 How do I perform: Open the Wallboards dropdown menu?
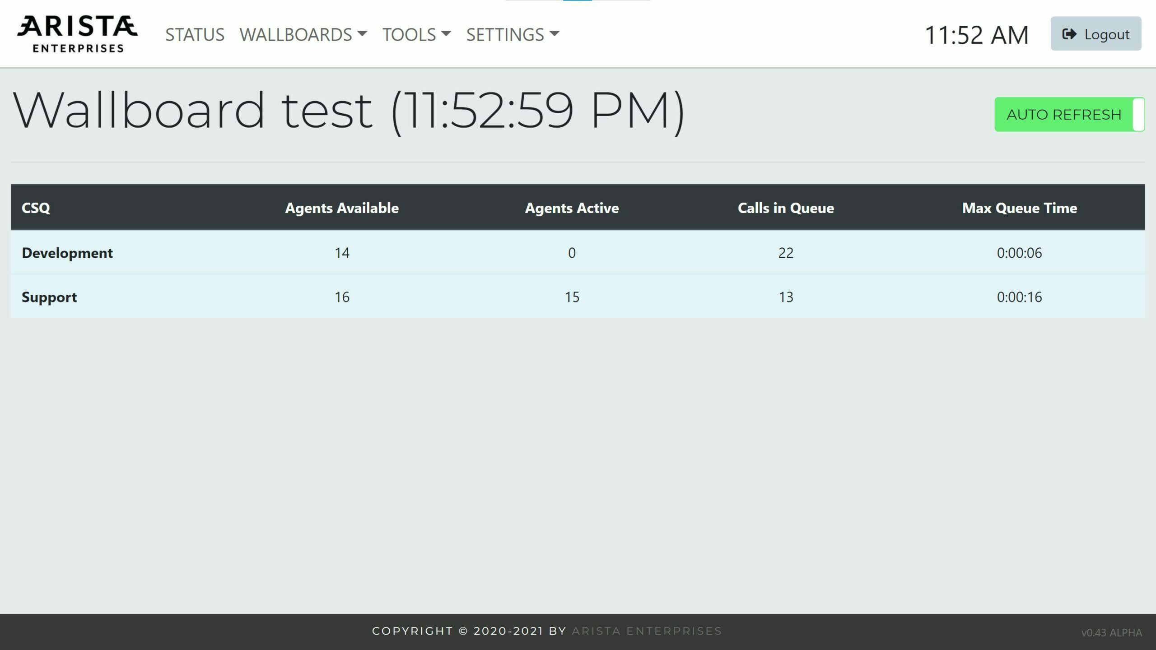(303, 35)
